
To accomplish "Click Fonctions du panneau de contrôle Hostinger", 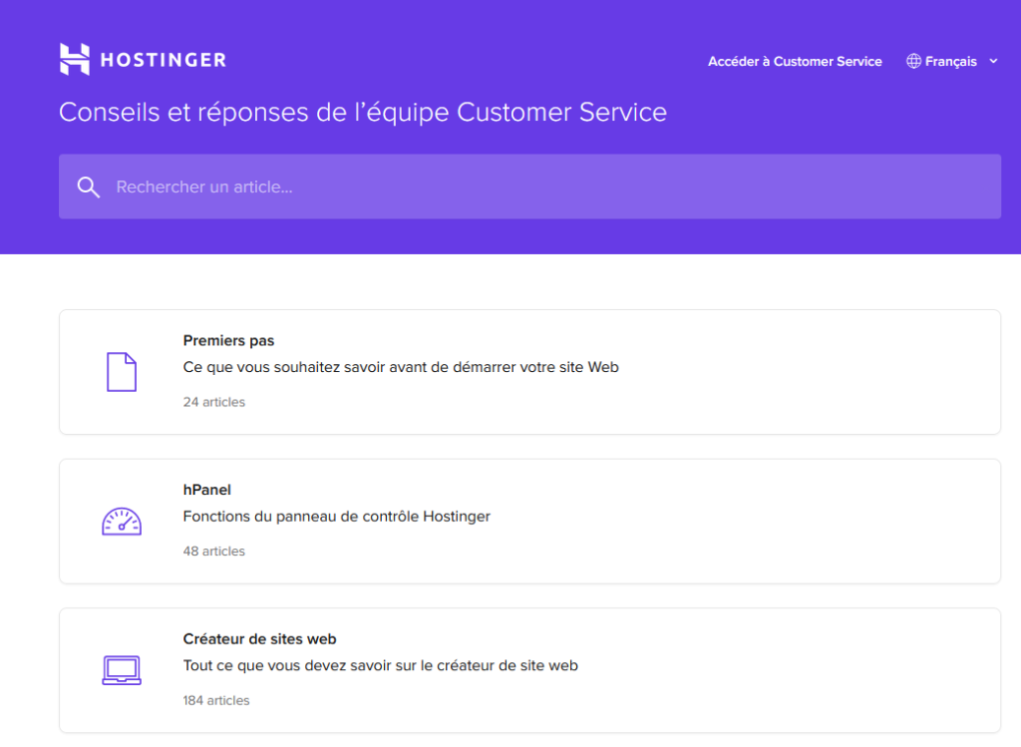I will point(337,517).
